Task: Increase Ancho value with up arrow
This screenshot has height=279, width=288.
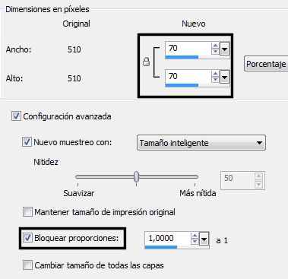Action: point(215,46)
